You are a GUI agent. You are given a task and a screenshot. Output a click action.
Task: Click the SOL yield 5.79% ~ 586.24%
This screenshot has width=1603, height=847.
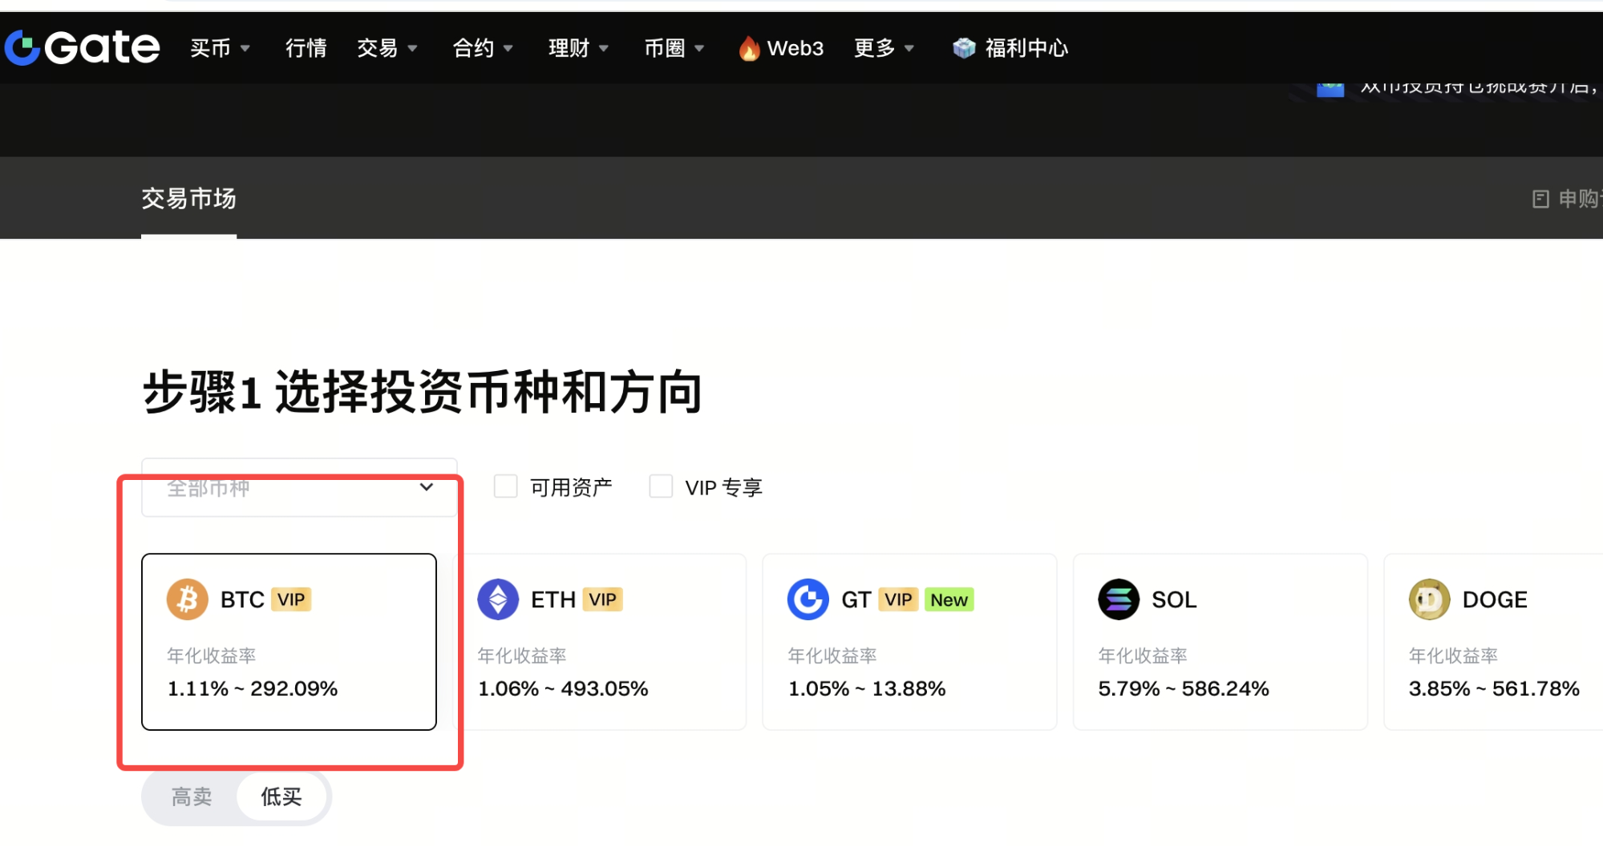coord(1184,688)
